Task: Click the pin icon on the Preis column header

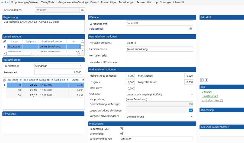Action: pyautogui.click(x=37, y=80)
